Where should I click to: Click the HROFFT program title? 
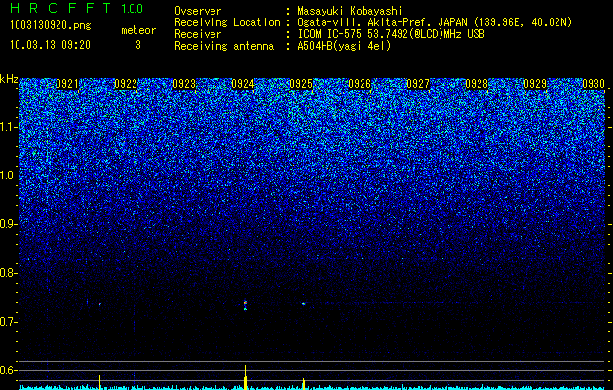tap(60, 8)
